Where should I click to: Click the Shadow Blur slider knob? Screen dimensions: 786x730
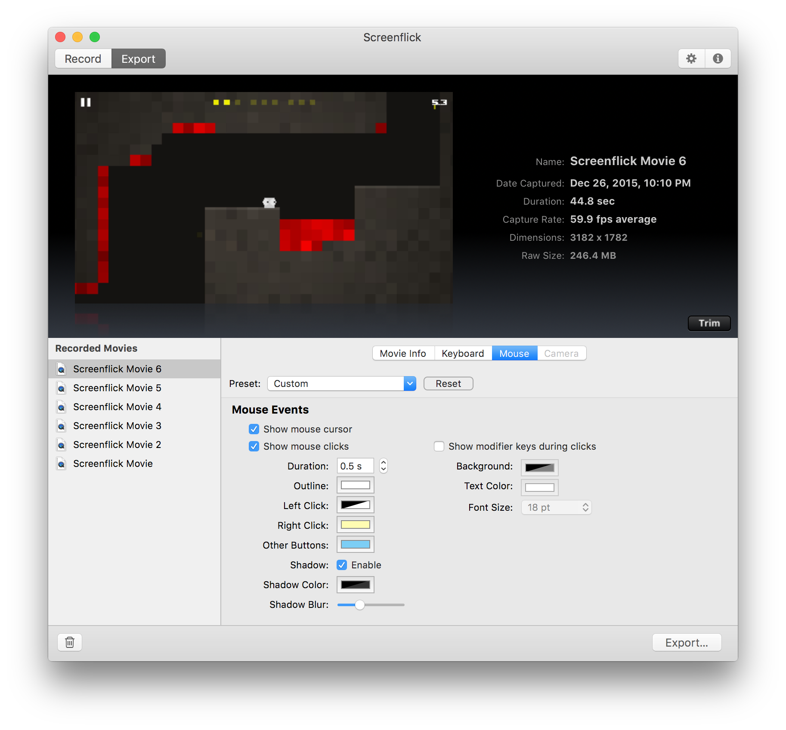click(360, 605)
